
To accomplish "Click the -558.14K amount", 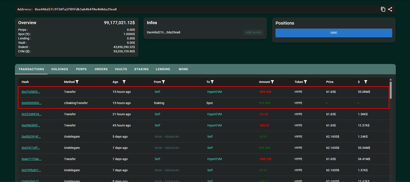I will [x=265, y=159].
